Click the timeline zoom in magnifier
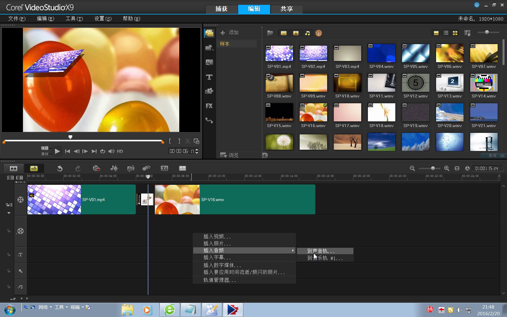 [447, 168]
